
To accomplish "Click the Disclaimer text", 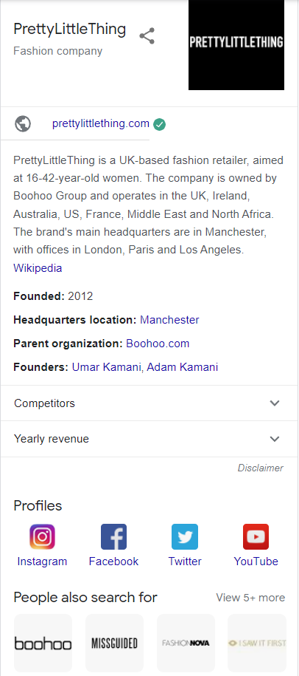I will click(261, 468).
